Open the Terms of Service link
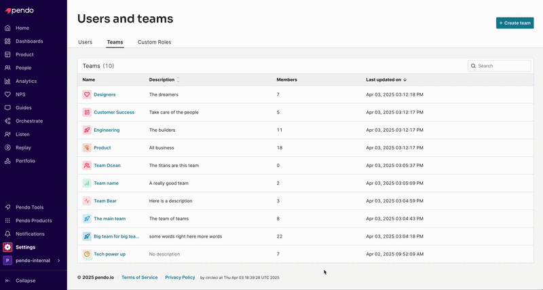 point(140,278)
